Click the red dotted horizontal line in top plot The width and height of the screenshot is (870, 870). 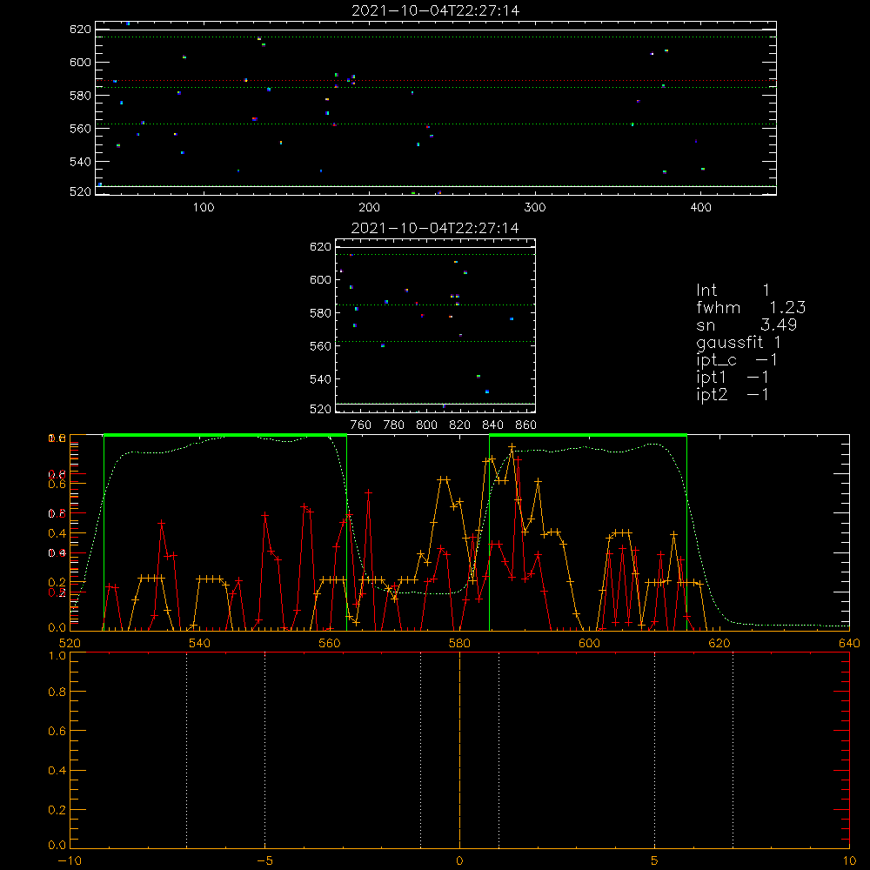[x=436, y=80]
